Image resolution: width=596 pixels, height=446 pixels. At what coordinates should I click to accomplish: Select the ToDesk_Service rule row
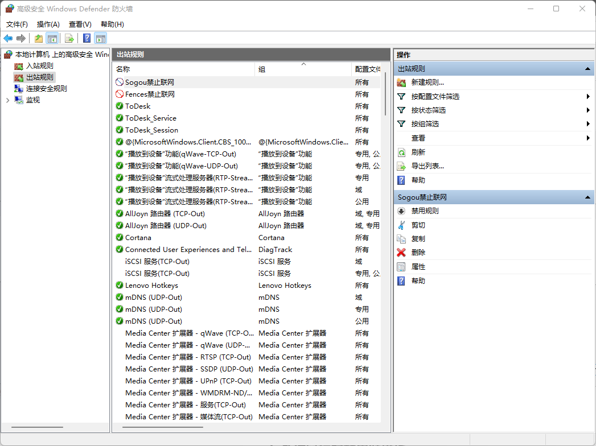(x=248, y=118)
